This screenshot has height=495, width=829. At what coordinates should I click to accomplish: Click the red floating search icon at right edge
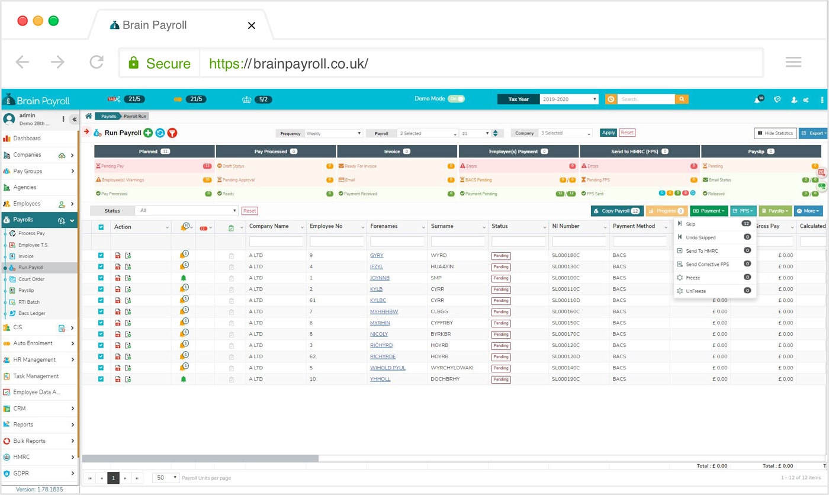click(822, 172)
